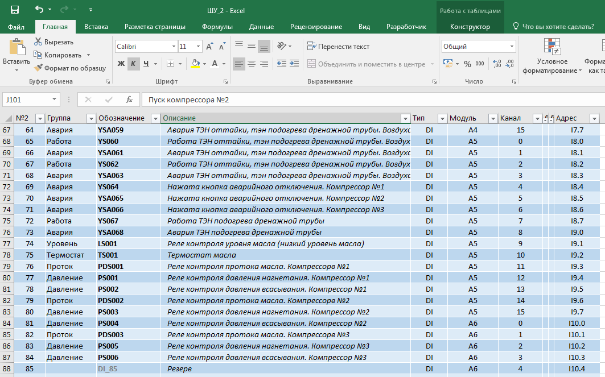The height and width of the screenshot is (377, 605).
Task: Click the Increase font size icon
Action: 209,47
